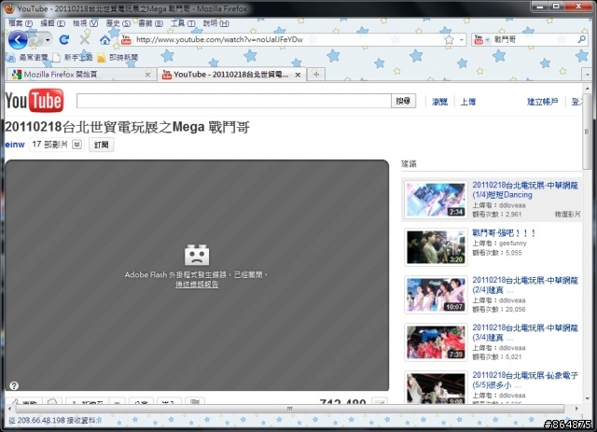Open the 瀏覽 link
This screenshot has height=432, width=597.
pyautogui.click(x=439, y=102)
